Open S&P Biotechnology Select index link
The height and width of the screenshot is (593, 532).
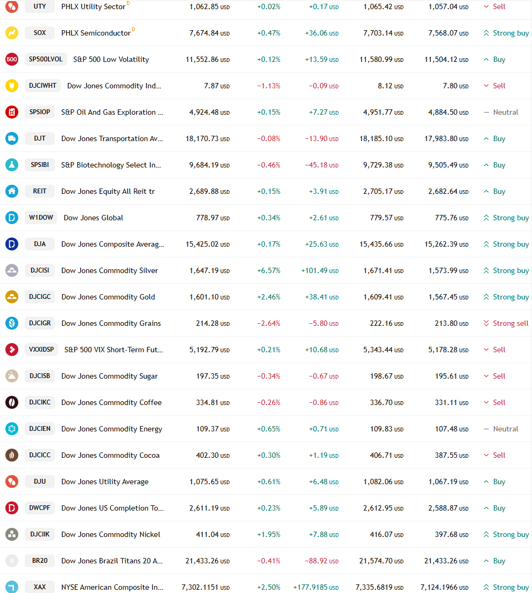111,165
